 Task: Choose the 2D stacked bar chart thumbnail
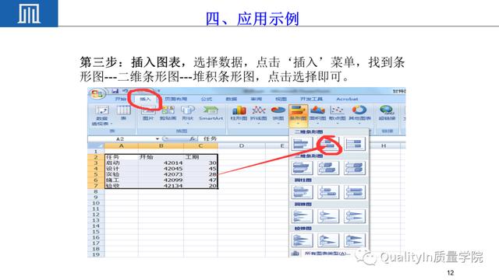pos(328,144)
